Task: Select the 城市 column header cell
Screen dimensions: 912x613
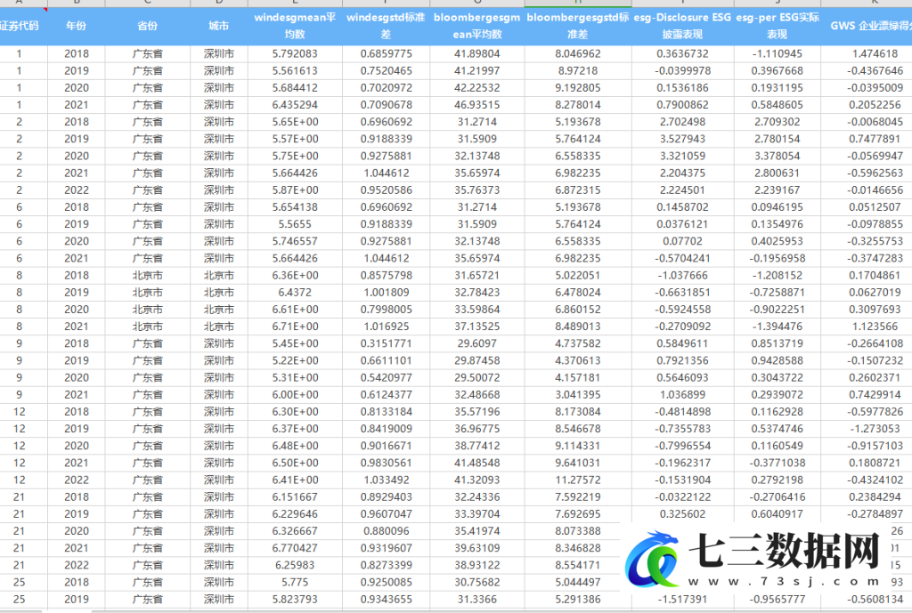Action: 219,26
